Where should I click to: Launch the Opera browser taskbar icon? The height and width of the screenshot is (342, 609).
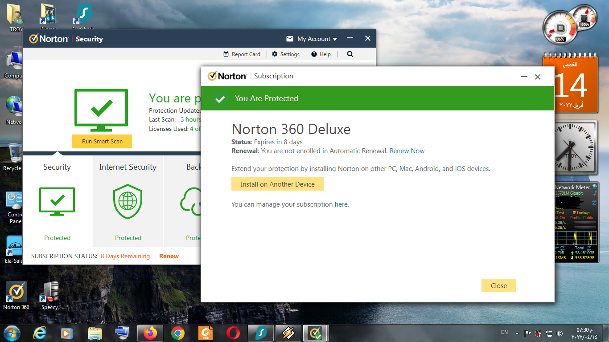[233, 333]
